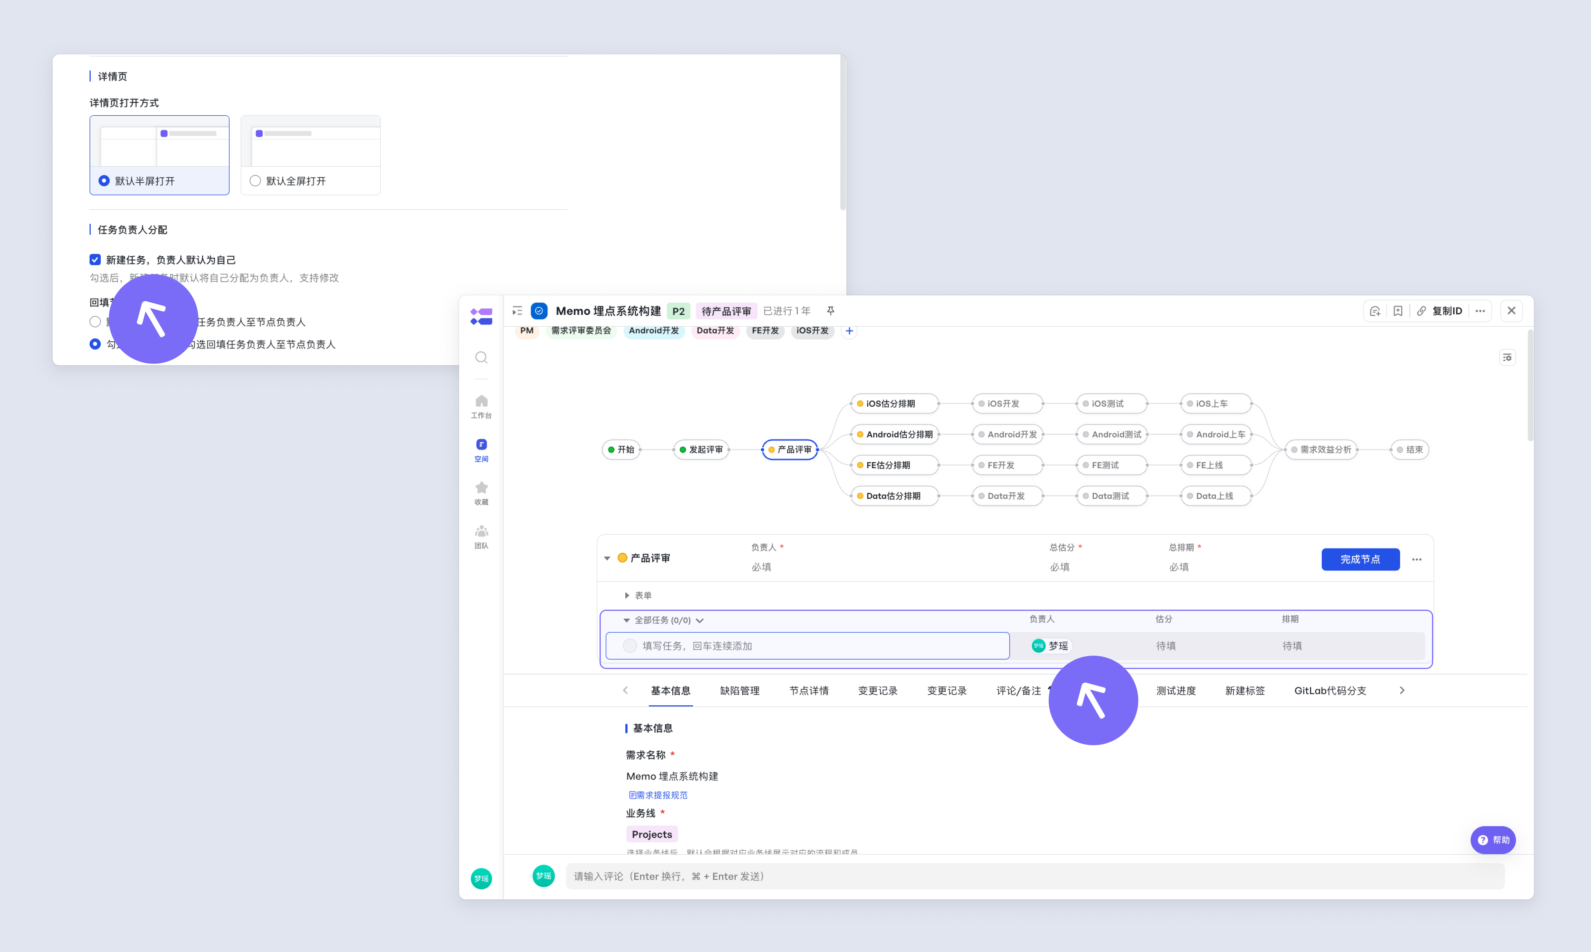
Task: Open the 测试进度 tab
Action: coord(1176,691)
